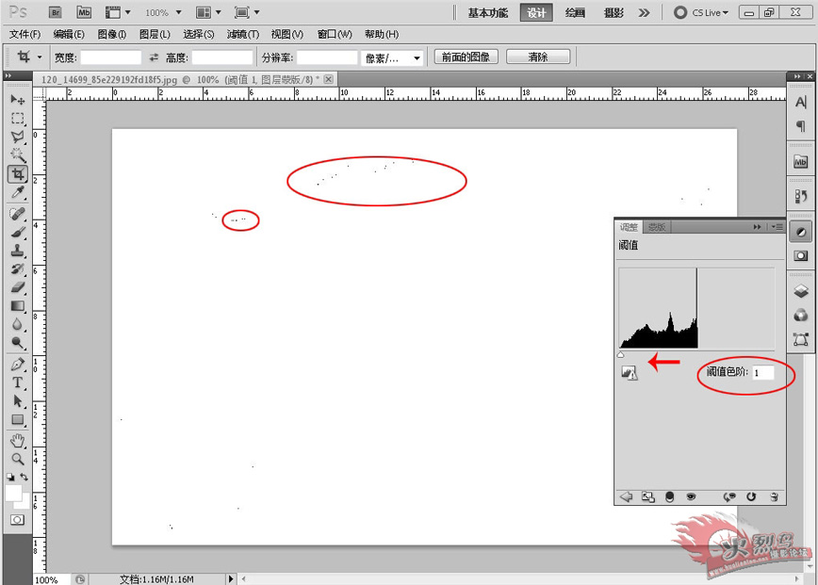Click the 分辨率 input field
The height and width of the screenshot is (585, 818).
click(327, 57)
